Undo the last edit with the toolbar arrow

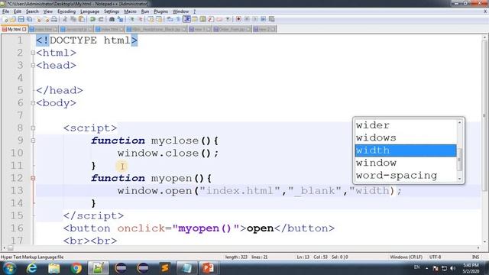92,19
